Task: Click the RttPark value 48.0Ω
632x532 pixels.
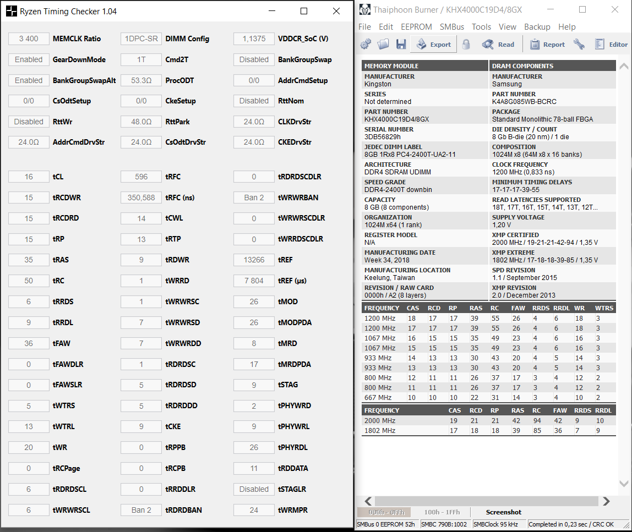Action: click(141, 122)
